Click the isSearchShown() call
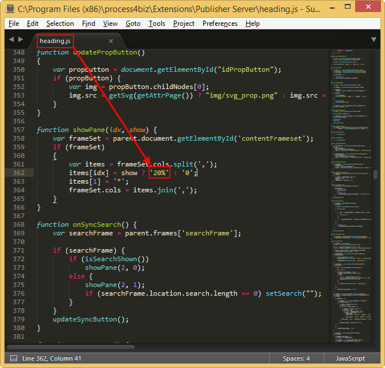385x368 pixels. (x=115, y=259)
